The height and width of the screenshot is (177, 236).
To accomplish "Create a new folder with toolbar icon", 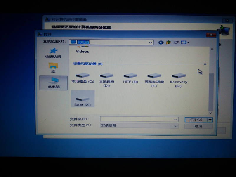I will [176, 42].
